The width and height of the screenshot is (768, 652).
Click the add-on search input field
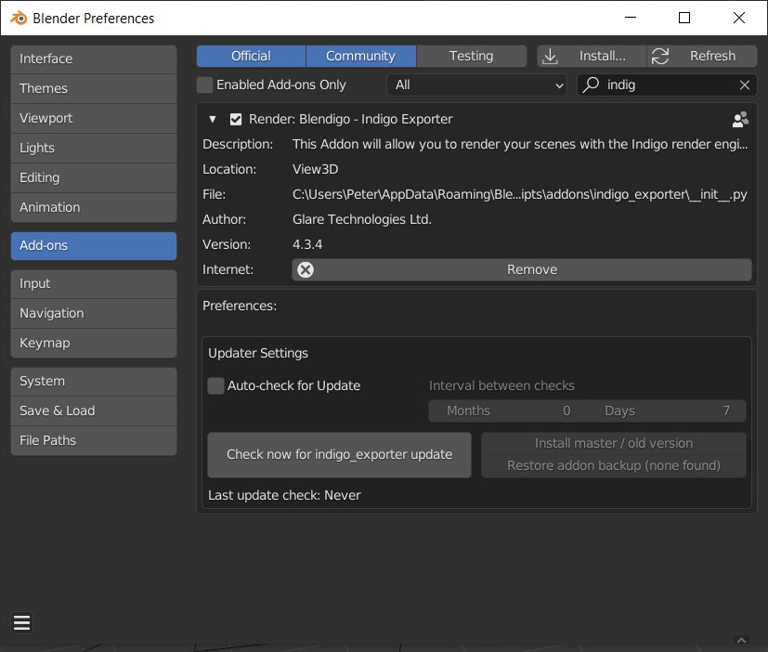pos(669,85)
